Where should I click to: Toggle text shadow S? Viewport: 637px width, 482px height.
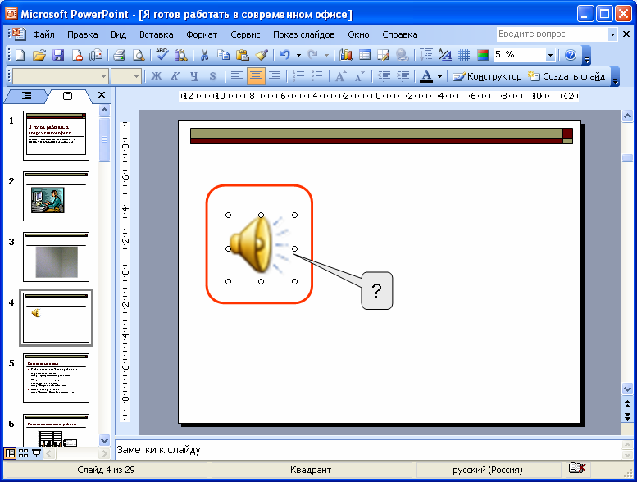(x=212, y=76)
